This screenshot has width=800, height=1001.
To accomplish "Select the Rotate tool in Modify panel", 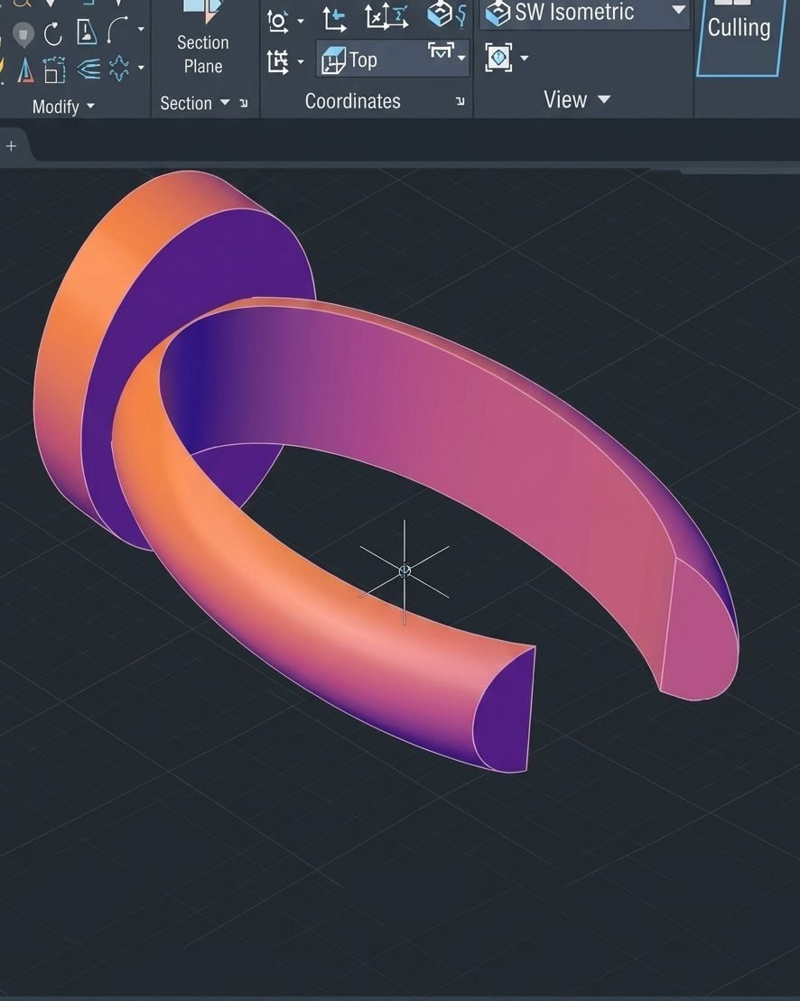I will pyautogui.click(x=53, y=33).
